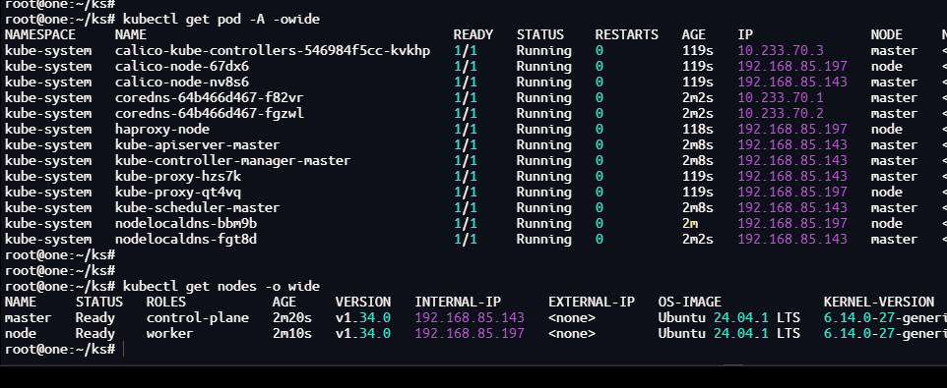Click the VERSION column header
The image size is (947, 388).
[363, 302]
